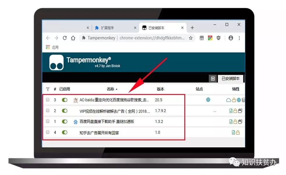
Task: Click the lock icon in the VIP视频 row
Action: point(235,111)
